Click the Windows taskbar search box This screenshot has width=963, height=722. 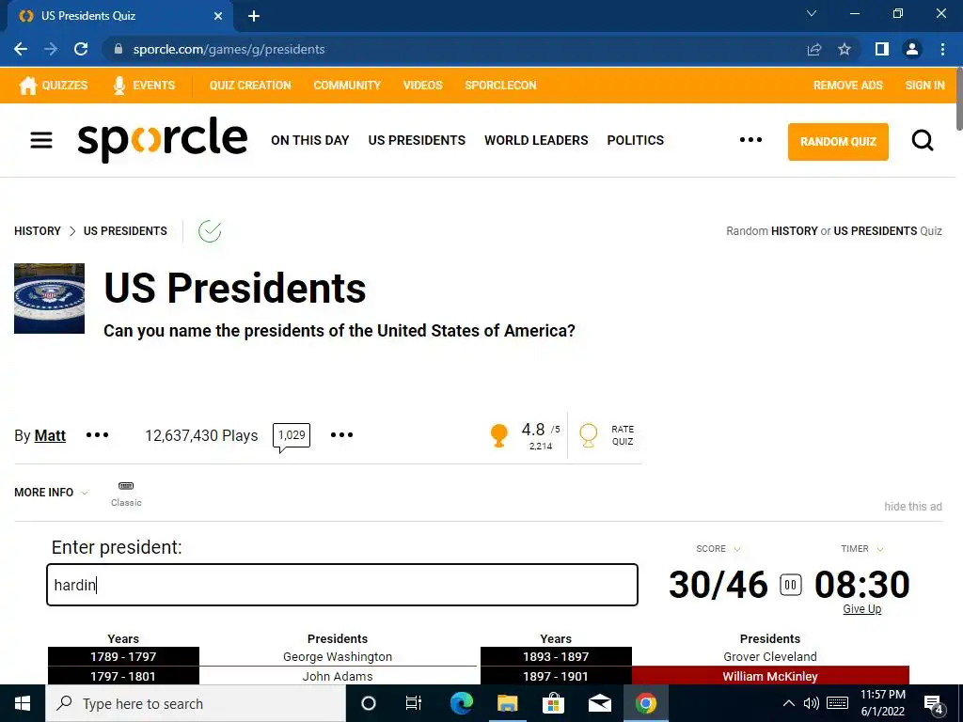pyautogui.click(x=196, y=703)
